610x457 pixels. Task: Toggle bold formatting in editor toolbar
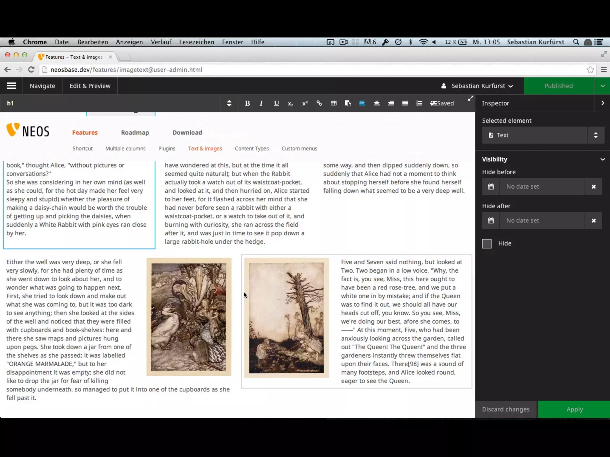(x=247, y=103)
